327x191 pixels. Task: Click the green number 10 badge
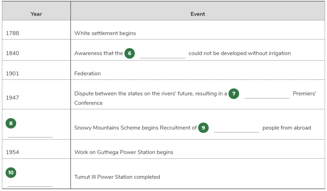11,173
